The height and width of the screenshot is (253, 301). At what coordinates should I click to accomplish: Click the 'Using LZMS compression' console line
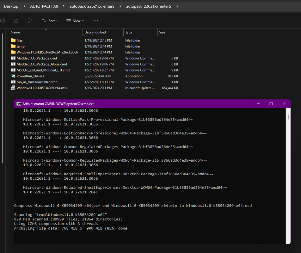[x=56, y=224]
